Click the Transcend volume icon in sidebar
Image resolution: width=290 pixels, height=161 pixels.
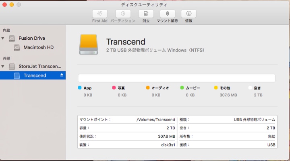17,75
